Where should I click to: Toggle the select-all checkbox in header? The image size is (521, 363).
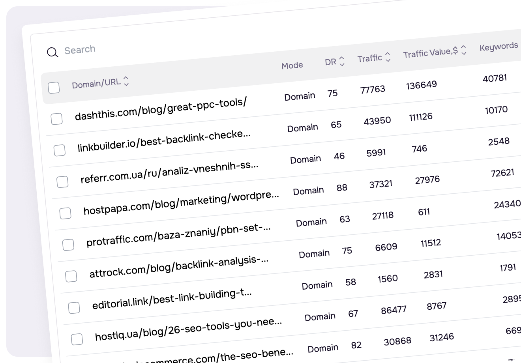(x=54, y=87)
